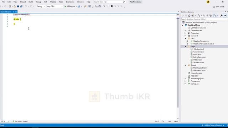
Task: Expand Startup.cs node
Action: coord(185,84)
